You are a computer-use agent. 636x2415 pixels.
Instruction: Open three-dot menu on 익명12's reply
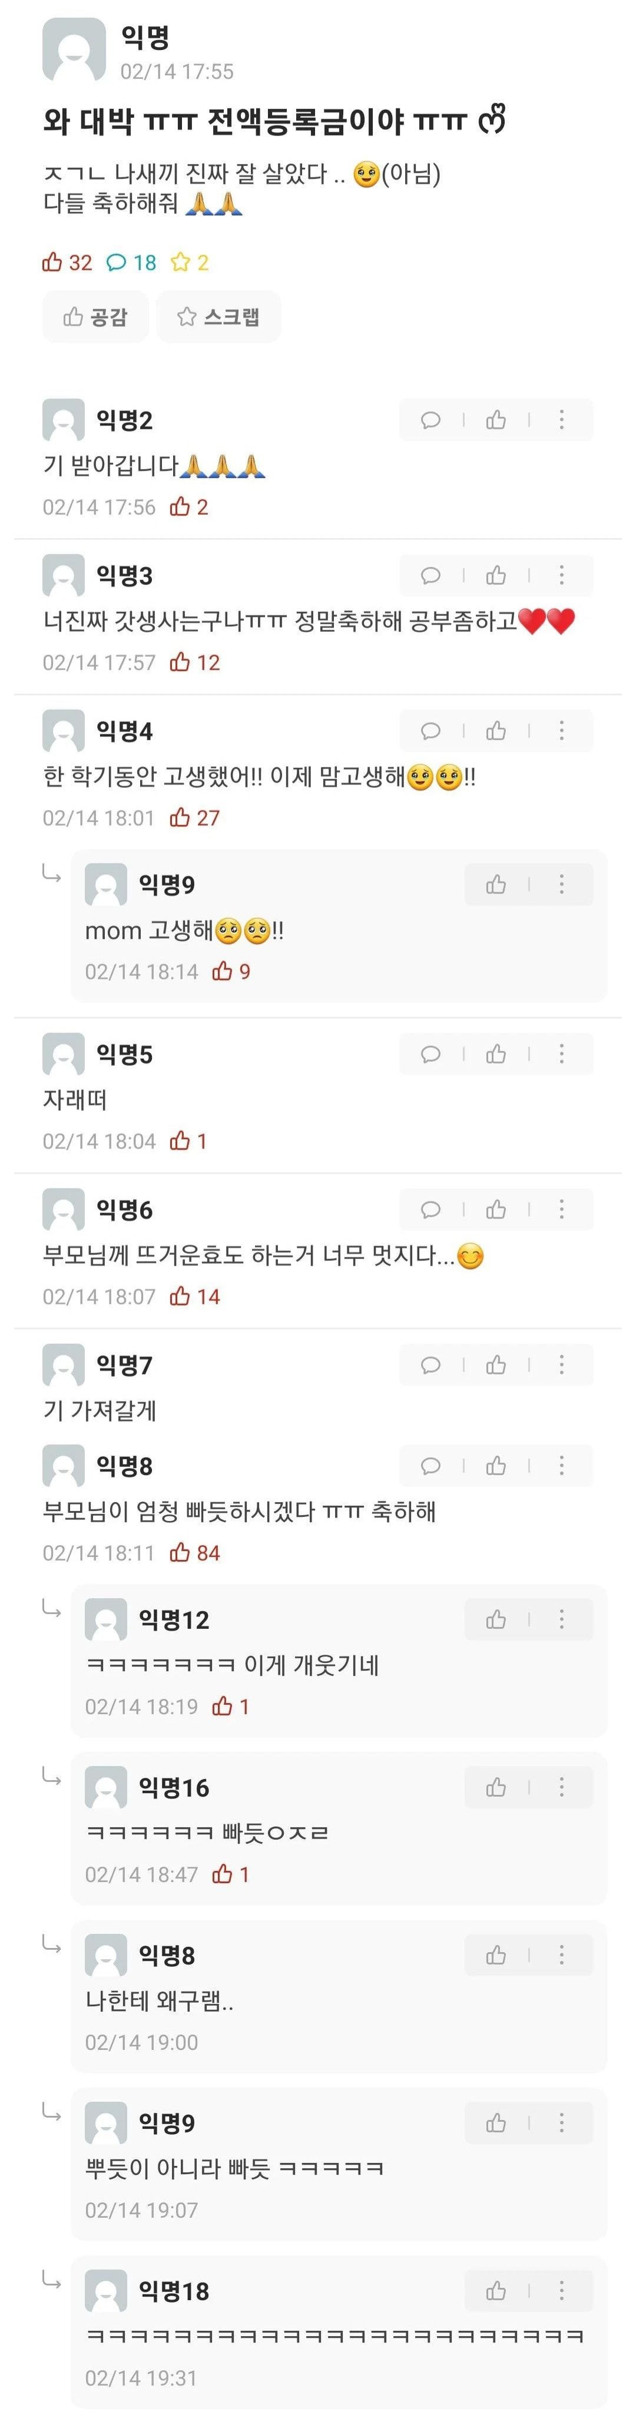point(561,1619)
